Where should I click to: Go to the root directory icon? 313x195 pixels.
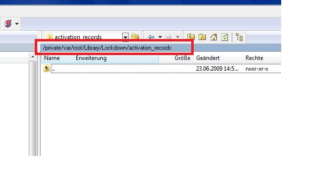point(202,37)
